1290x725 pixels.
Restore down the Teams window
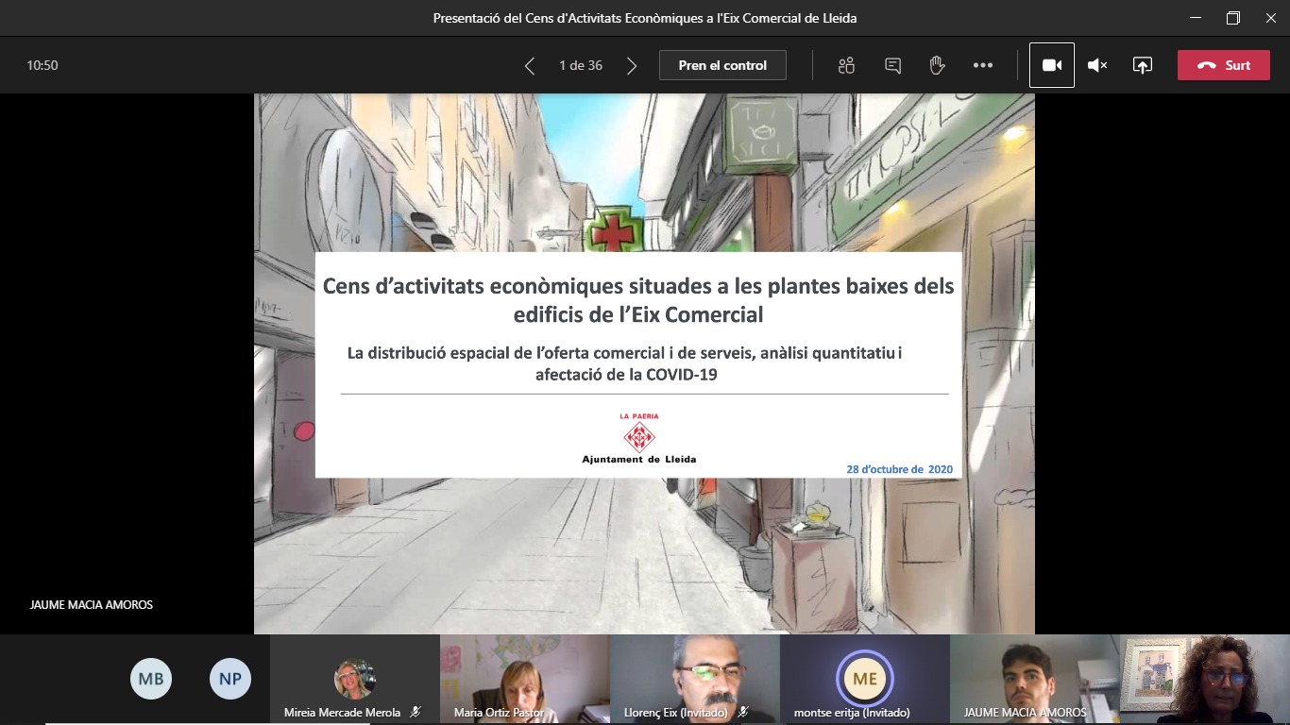pos(1232,18)
